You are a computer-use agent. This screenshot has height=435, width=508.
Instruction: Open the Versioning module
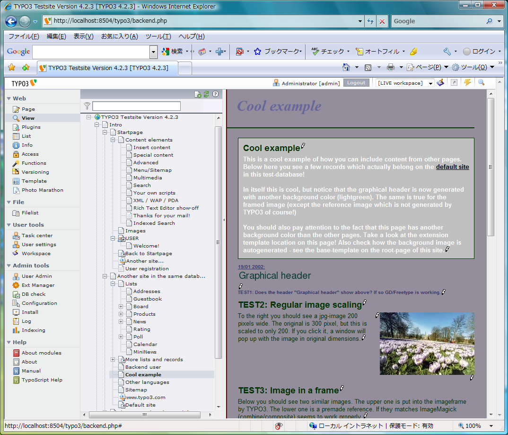(x=31, y=172)
